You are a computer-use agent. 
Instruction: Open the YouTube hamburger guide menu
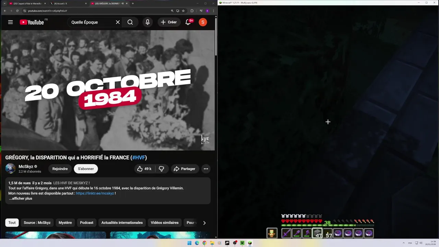(x=10, y=22)
